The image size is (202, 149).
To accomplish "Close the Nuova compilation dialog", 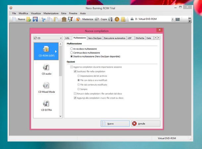I will tap(160, 30).
